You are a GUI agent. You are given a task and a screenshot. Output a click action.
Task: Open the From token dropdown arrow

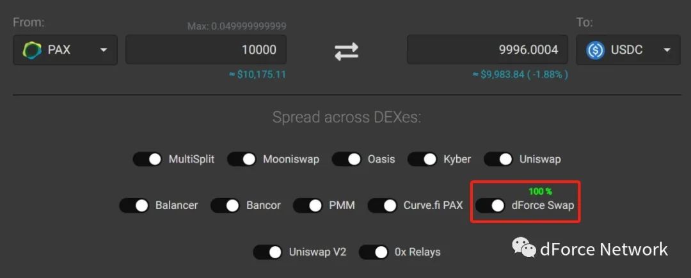(104, 50)
